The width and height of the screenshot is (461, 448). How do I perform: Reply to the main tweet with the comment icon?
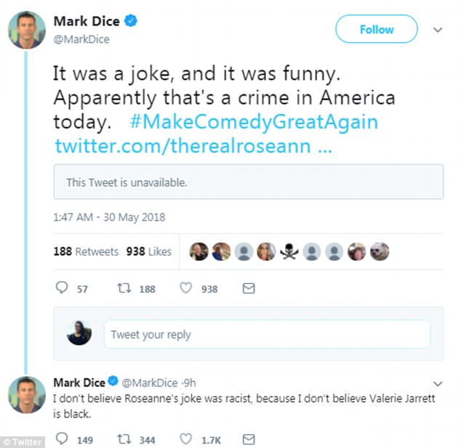[63, 288]
